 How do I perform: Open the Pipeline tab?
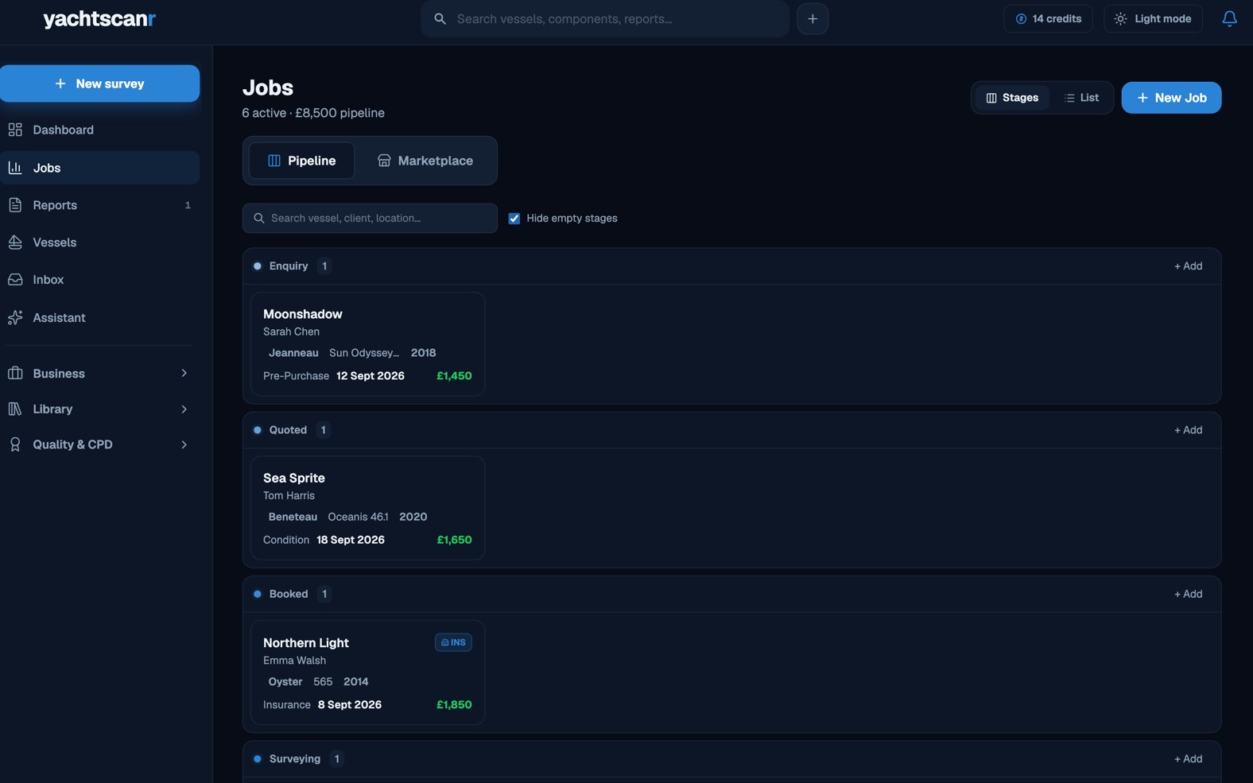[x=302, y=161]
